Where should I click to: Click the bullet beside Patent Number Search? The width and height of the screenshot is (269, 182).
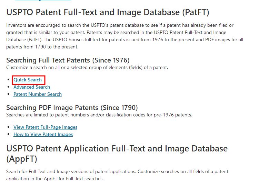[9, 94]
